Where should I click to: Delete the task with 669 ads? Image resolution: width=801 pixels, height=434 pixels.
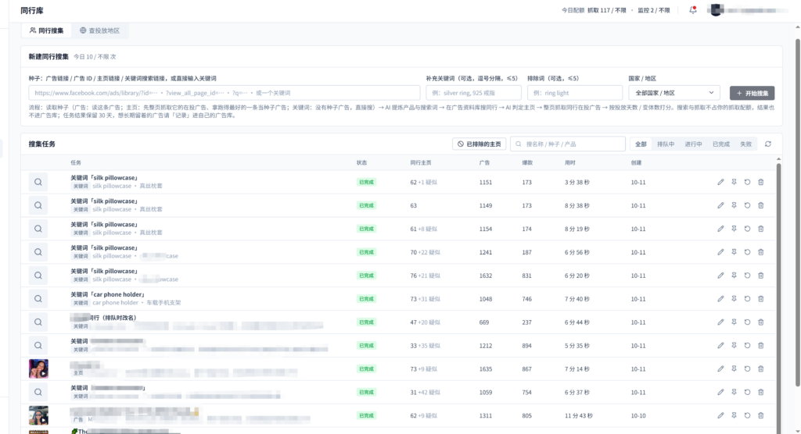(x=760, y=322)
